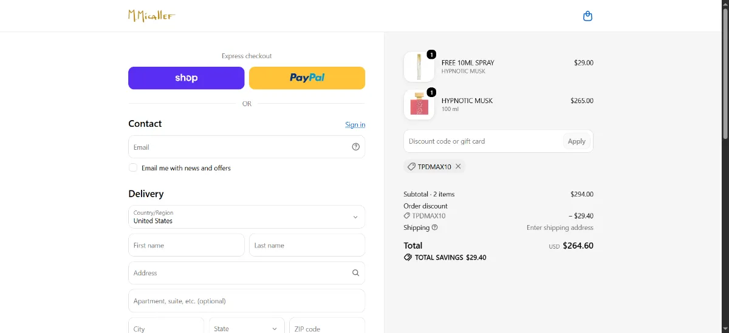The width and height of the screenshot is (729, 333).
Task: Click the Subtotal · 2 items text
Action: tap(429, 194)
